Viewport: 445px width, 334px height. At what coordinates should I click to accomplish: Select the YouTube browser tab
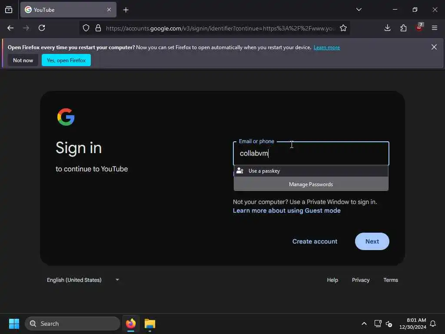pos(68,10)
